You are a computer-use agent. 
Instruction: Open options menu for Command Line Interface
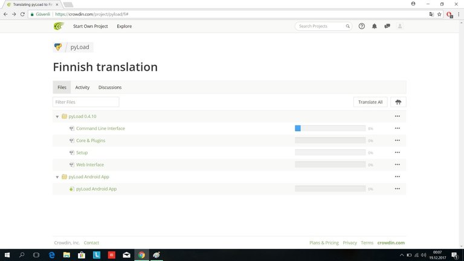click(398, 129)
